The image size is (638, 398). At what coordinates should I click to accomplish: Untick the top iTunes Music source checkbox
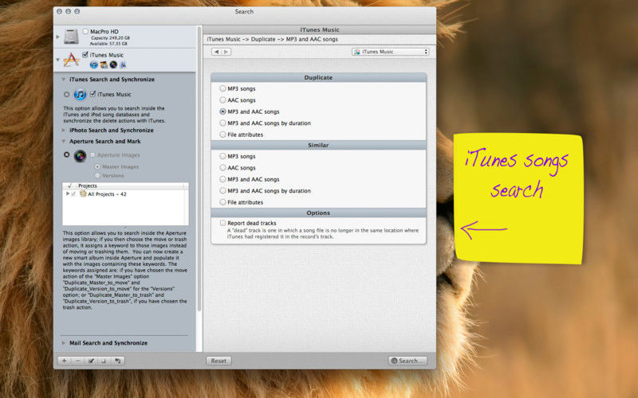85,54
